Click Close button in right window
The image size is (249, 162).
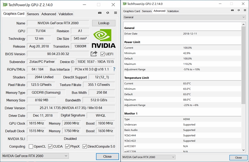238,158
